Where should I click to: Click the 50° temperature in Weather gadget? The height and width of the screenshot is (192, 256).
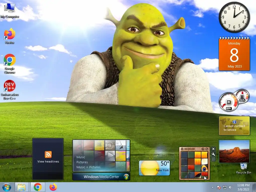[165, 163]
